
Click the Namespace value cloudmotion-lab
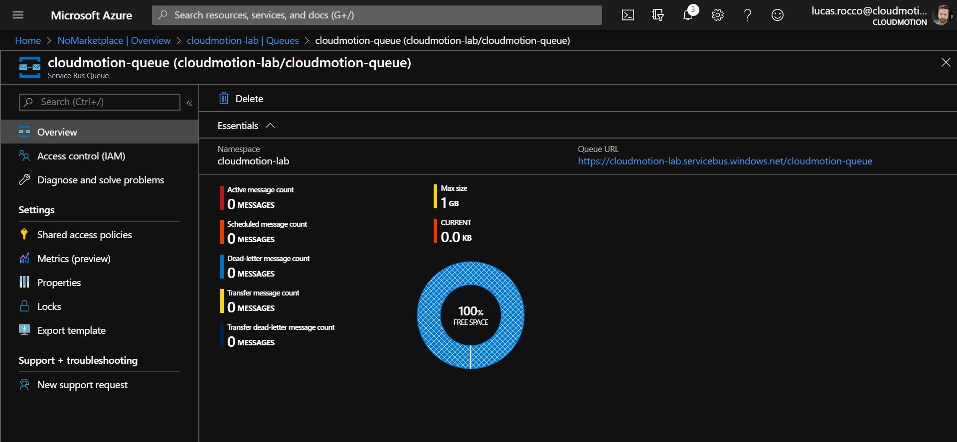click(x=253, y=161)
